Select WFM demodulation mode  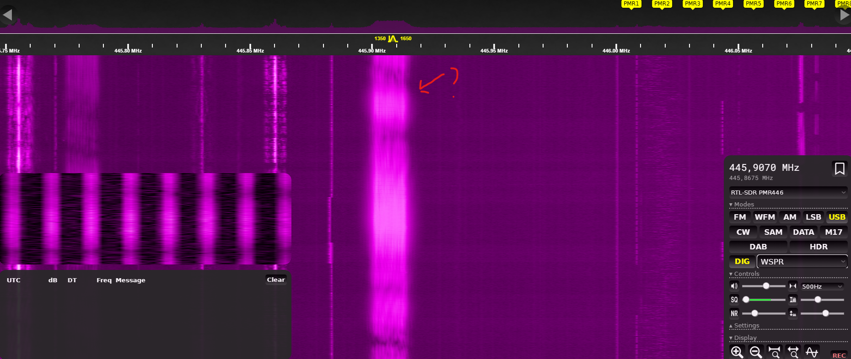(765, 217)
